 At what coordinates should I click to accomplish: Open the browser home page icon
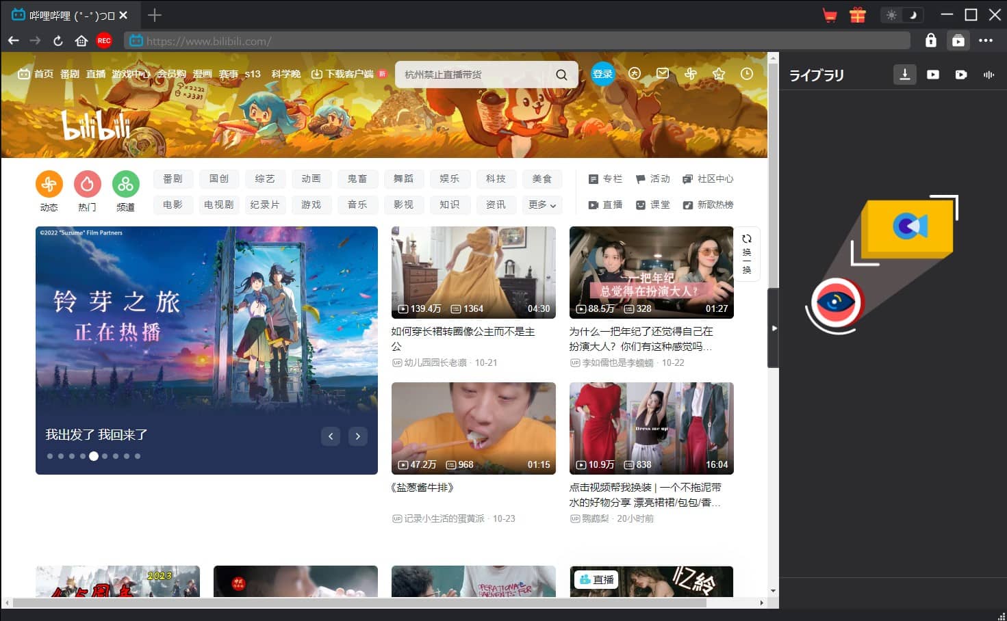click(81, 41)
